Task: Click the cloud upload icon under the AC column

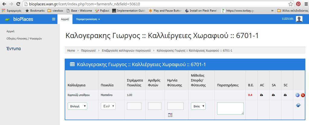Action: 262,95
